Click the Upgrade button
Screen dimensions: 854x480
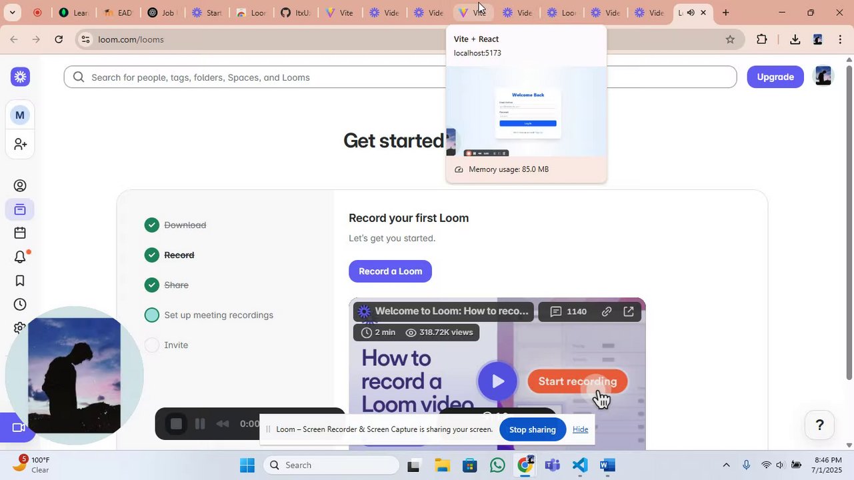pyautogui.click(x=775, y=77)
